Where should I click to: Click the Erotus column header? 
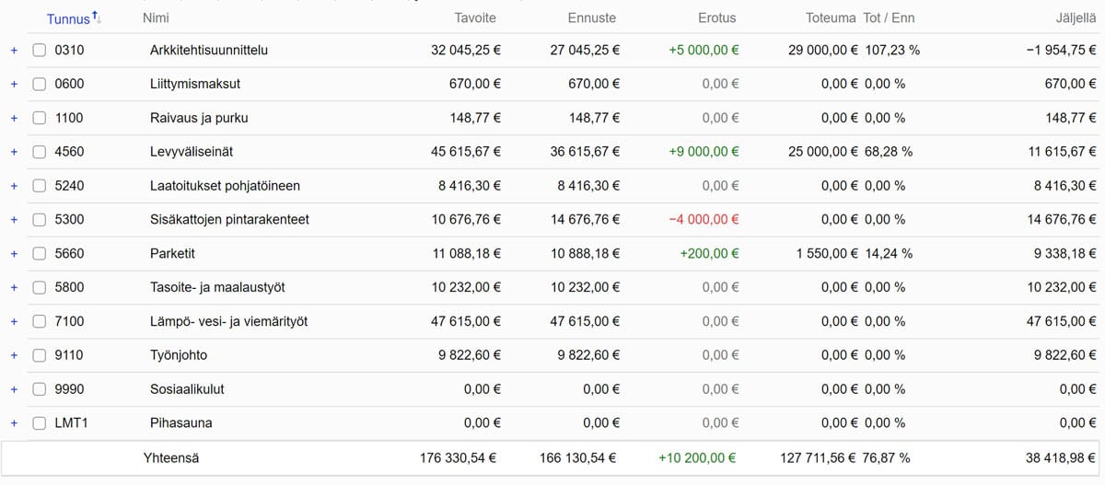pos(716,18)
